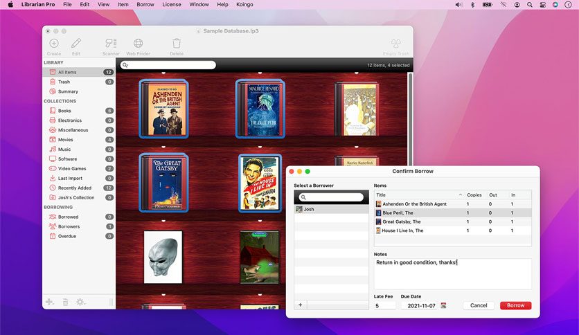Add a new borrower with plus button
Screen dimensions: 579x335
300,305
